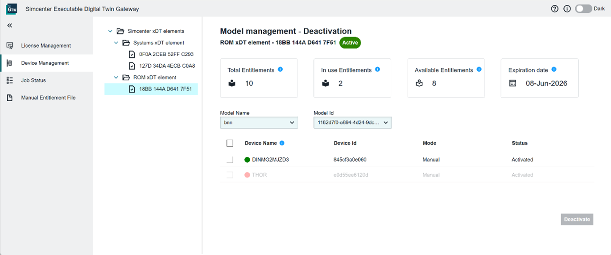Image resolution: width=611 pixels, height=255 pixels.
Task: Click the green Active status badge
Action: (x=350, y=43)
